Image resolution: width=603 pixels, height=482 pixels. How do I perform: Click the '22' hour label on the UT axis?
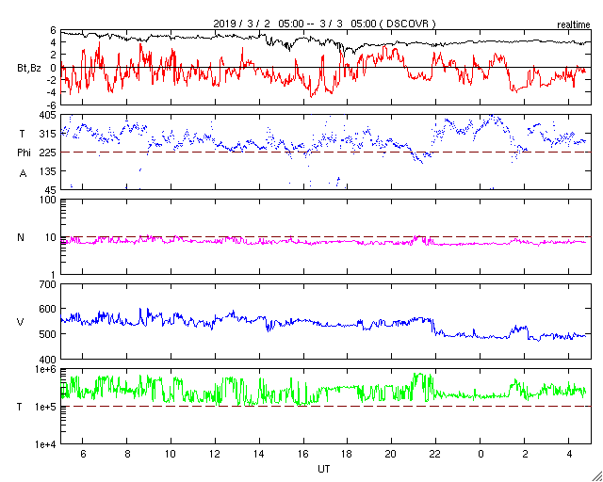point(435,455)
